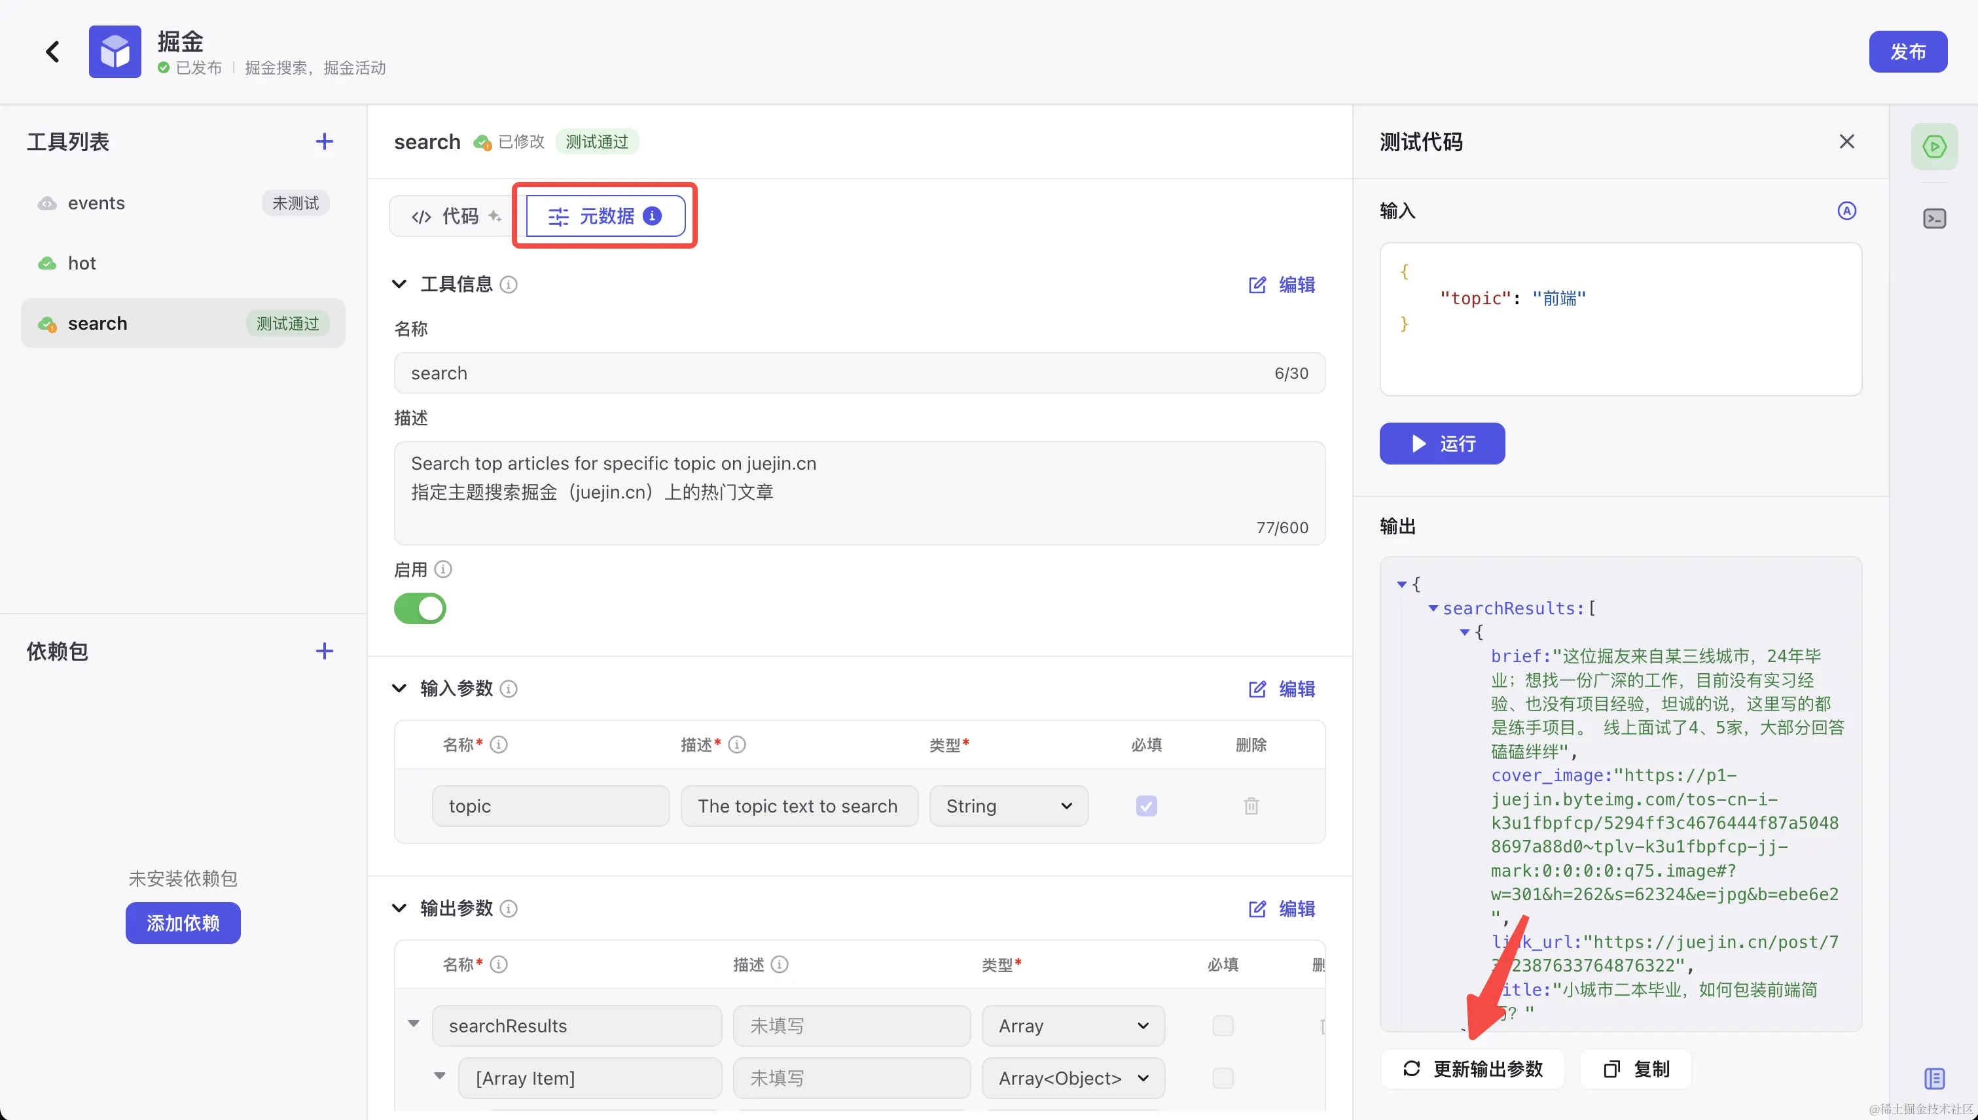
Task: Check required box for Array Item row
Action: tap(1222, 1079)
